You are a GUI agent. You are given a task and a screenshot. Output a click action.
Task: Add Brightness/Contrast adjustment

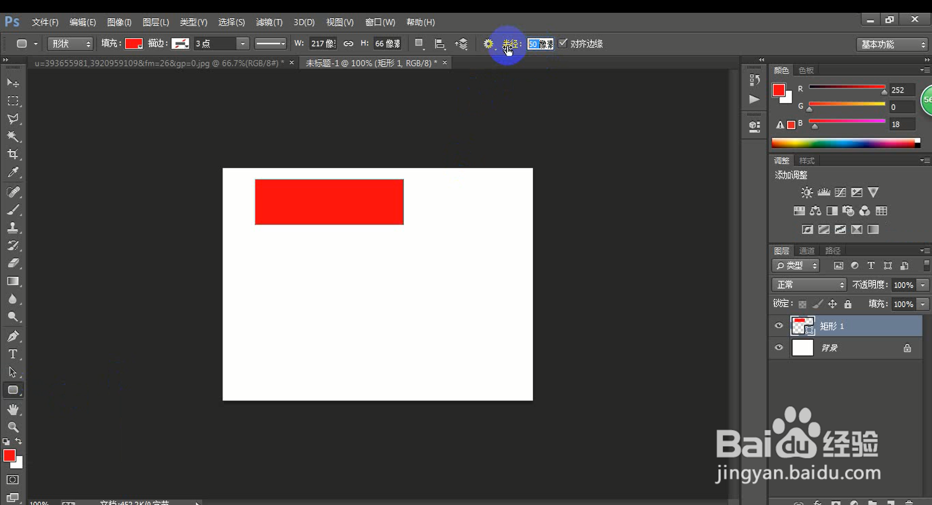click(x=807, y=193)
